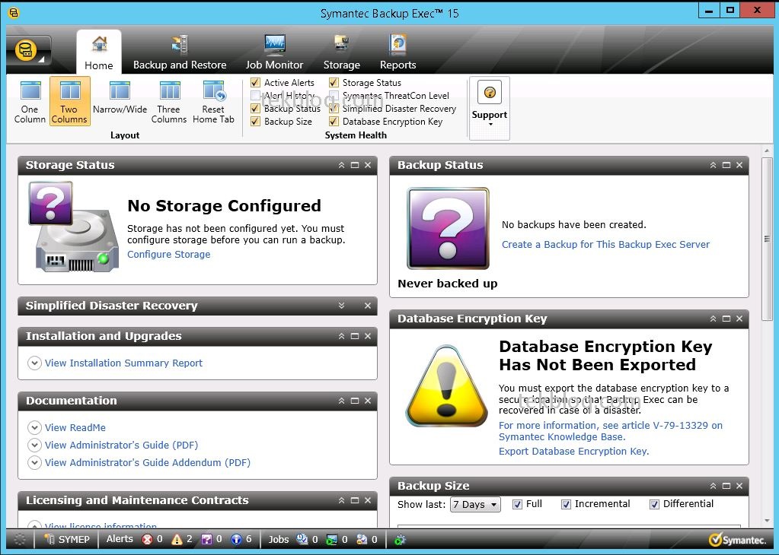Enable Symantec ThreatCon Level checkbox
The height and width of the screenshot is (555, 779).
334,95
